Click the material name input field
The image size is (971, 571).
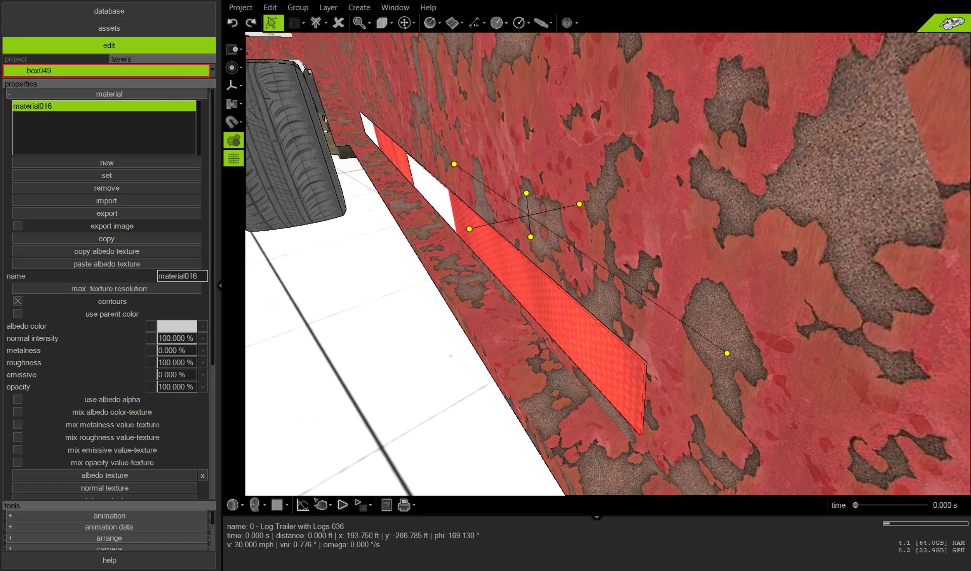(182, 276)
